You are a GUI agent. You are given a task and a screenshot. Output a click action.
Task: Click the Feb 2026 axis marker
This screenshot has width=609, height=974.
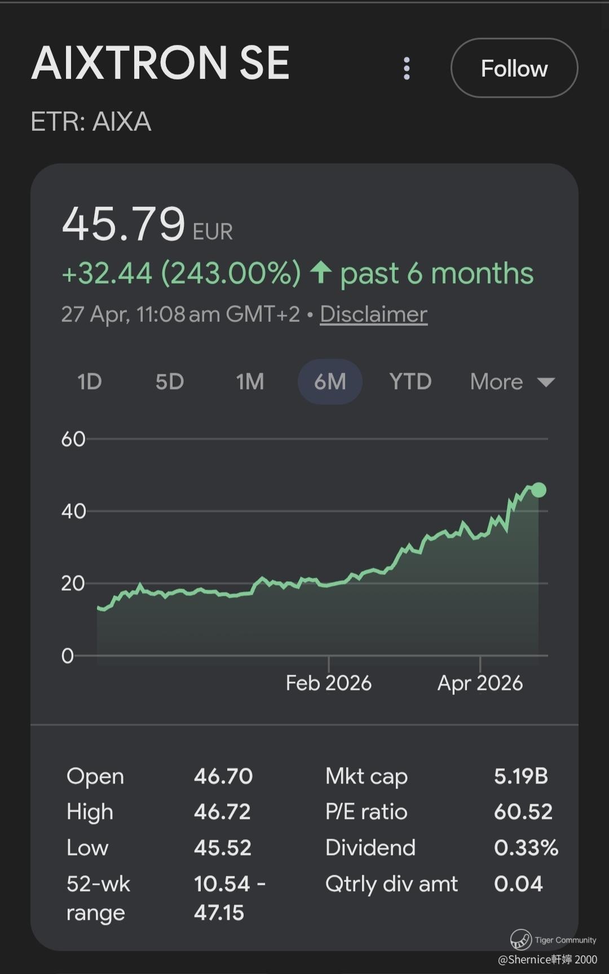[x=329, y=683]
